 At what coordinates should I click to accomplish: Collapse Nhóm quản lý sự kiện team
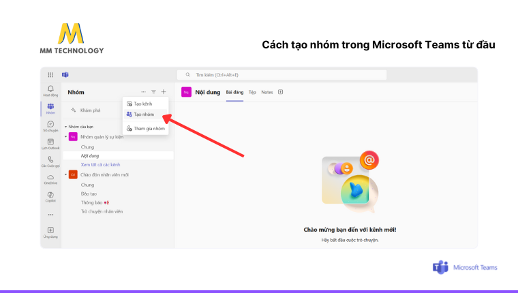[65, 137]
